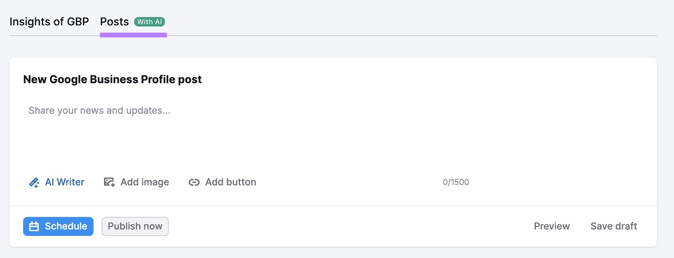The width and height of the screenshot is (674, 258).
Task: Open the AI Writer
Action: 56,182
